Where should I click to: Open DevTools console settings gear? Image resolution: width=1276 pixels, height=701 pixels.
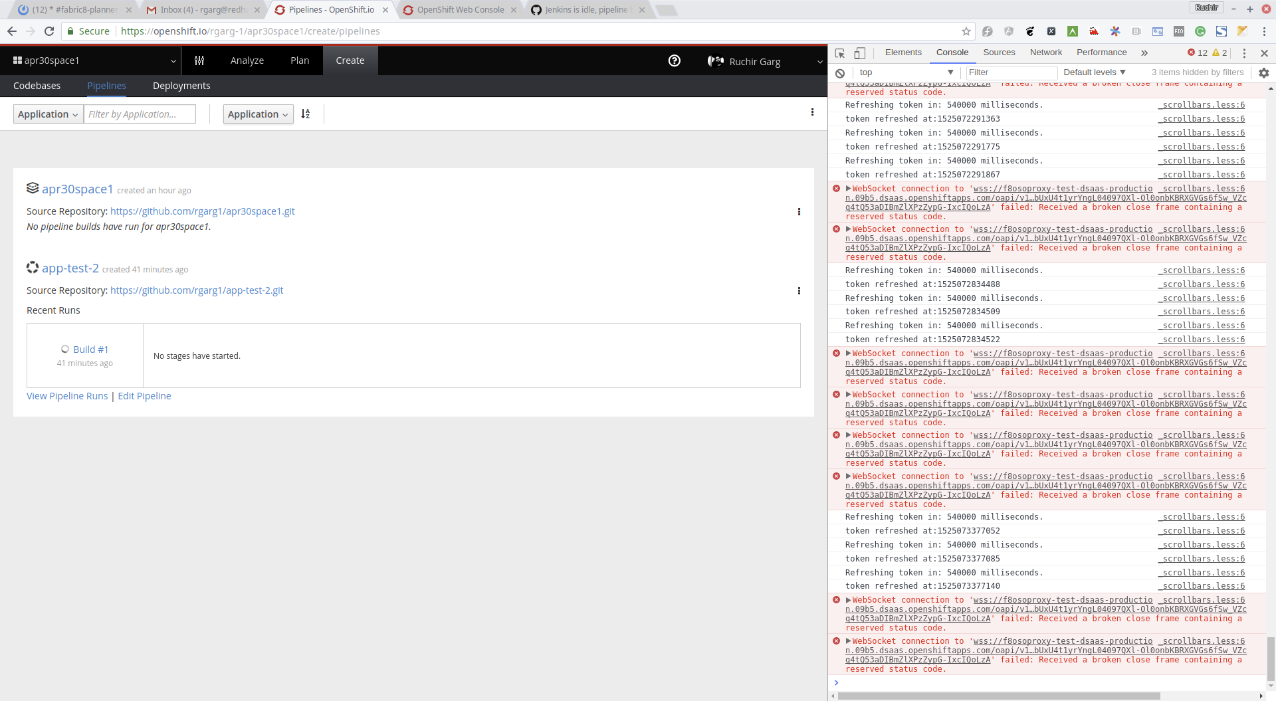[x=1264, y=73]
